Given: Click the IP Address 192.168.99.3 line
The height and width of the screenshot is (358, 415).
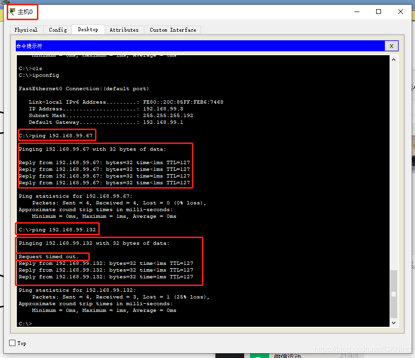Looking at the screenshot, I should tap(106, 109).
